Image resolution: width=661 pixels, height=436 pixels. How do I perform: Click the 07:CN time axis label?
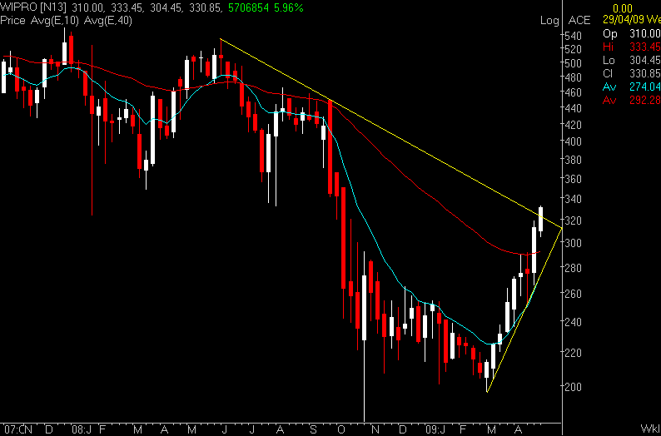20,429
